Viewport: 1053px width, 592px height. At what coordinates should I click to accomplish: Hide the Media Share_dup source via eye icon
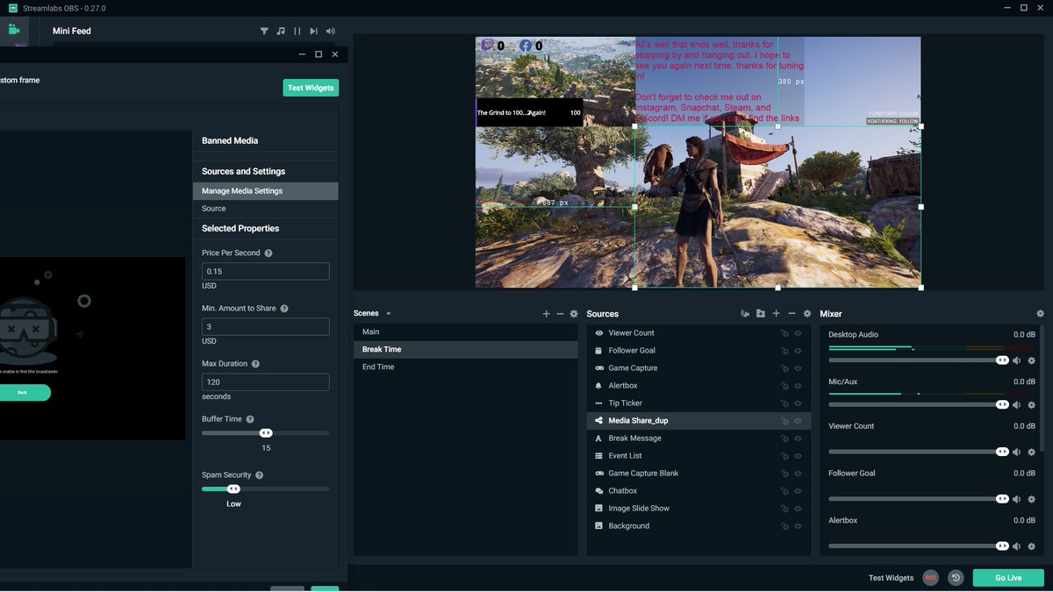tap(799, 421)
